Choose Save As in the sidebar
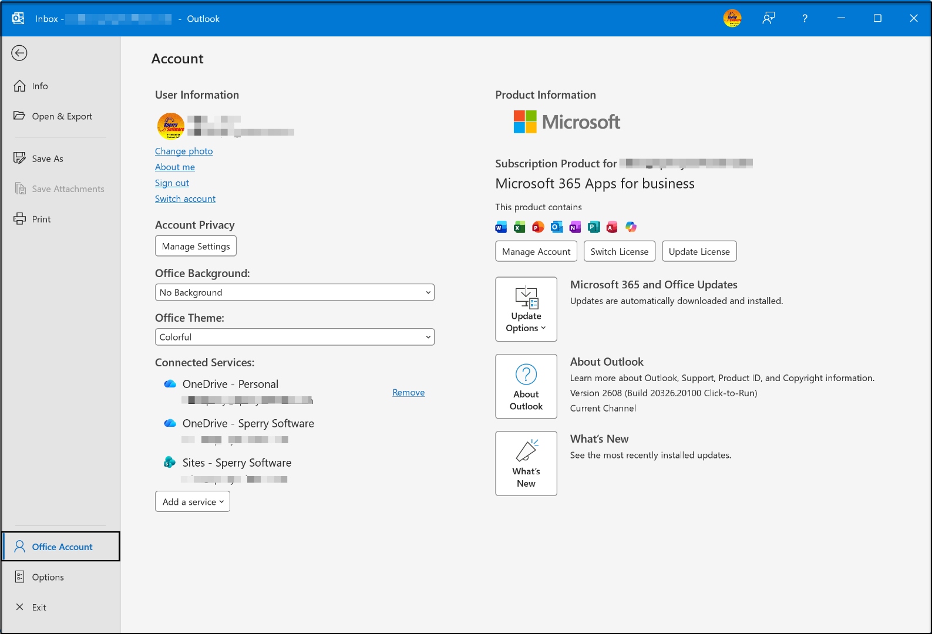 coord(61,158)
